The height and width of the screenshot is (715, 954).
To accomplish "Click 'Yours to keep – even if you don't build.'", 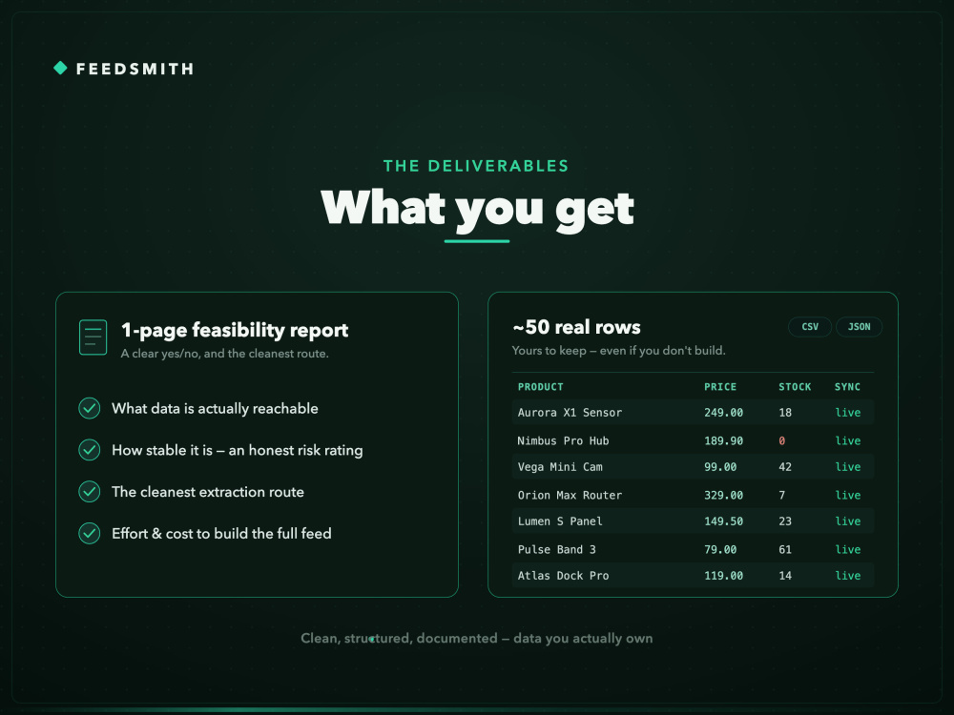I will click(x=619, y=350).
